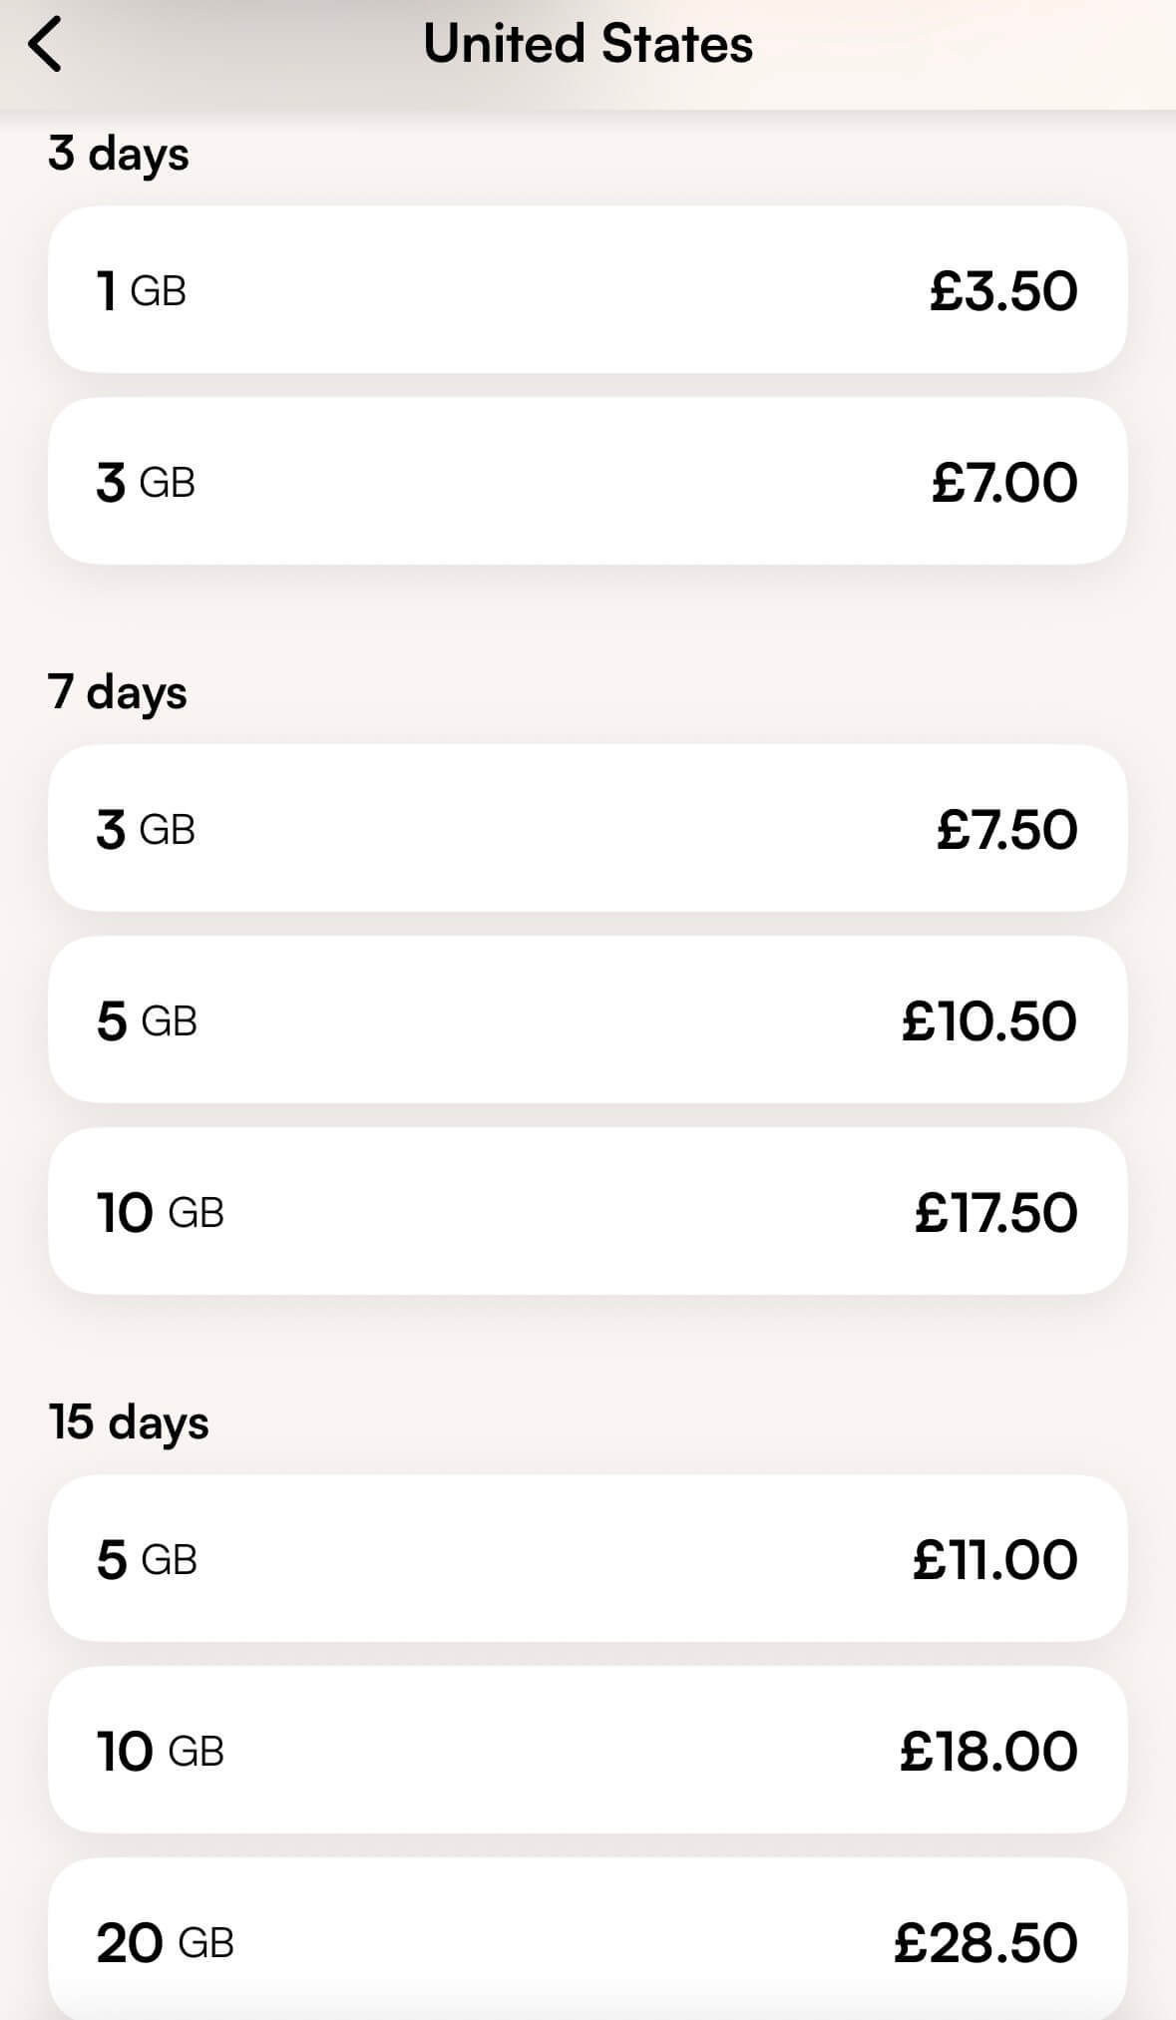
Task: Click the "7 days" section heading
Action: pos(118,692)
